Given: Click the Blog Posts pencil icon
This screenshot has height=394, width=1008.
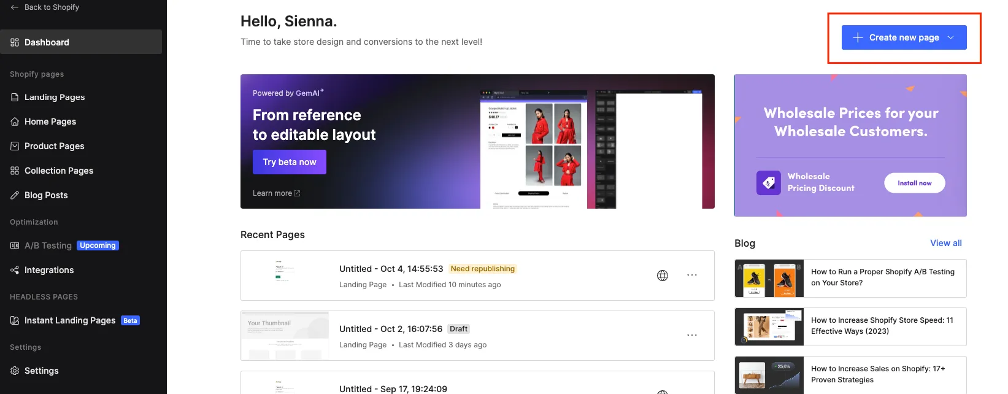Looking at the screenshot, I should point(15,195).
